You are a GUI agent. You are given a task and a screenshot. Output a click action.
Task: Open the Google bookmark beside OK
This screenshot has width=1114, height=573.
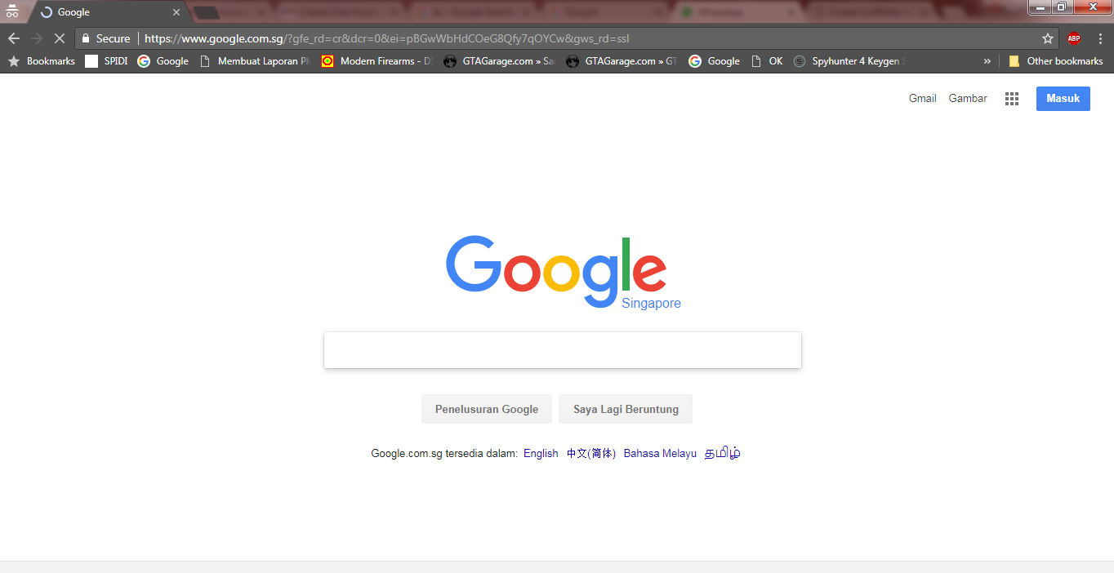714,61
